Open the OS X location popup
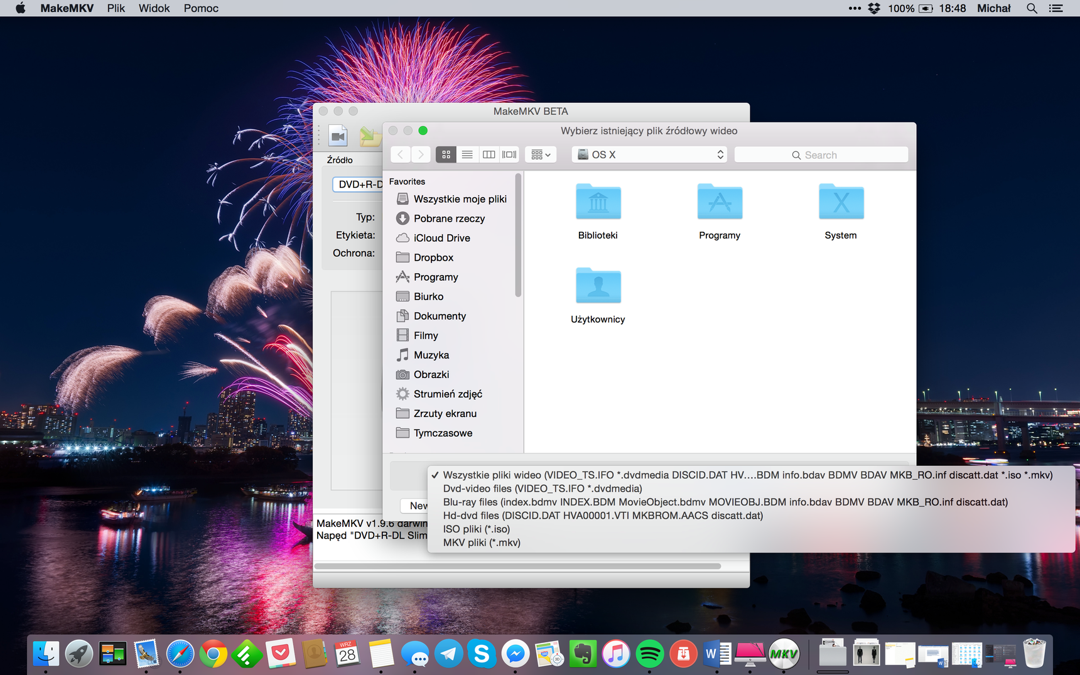Image resolution: width=1080 pixels, height=675 pixels. [x=649, y=154]
